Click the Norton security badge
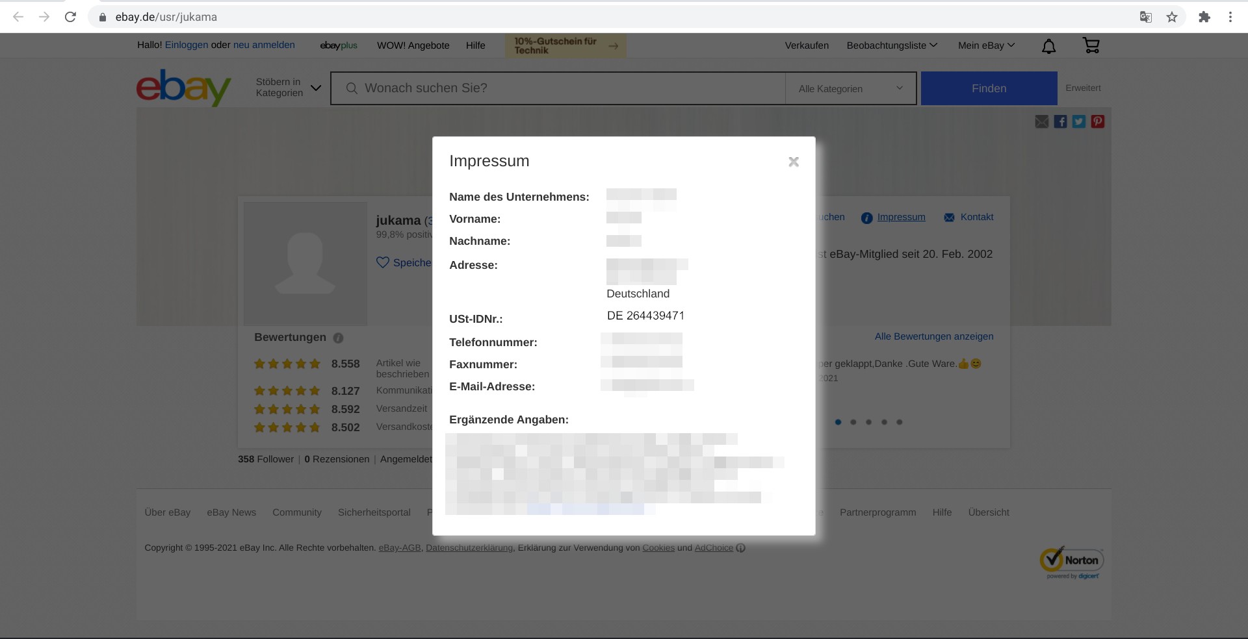This screenshot has width=1248, height=639. [x=1071, y=562]
